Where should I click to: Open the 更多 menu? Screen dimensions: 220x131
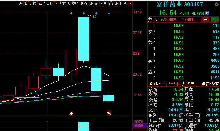pyautogui.click(x=118, y=3)
